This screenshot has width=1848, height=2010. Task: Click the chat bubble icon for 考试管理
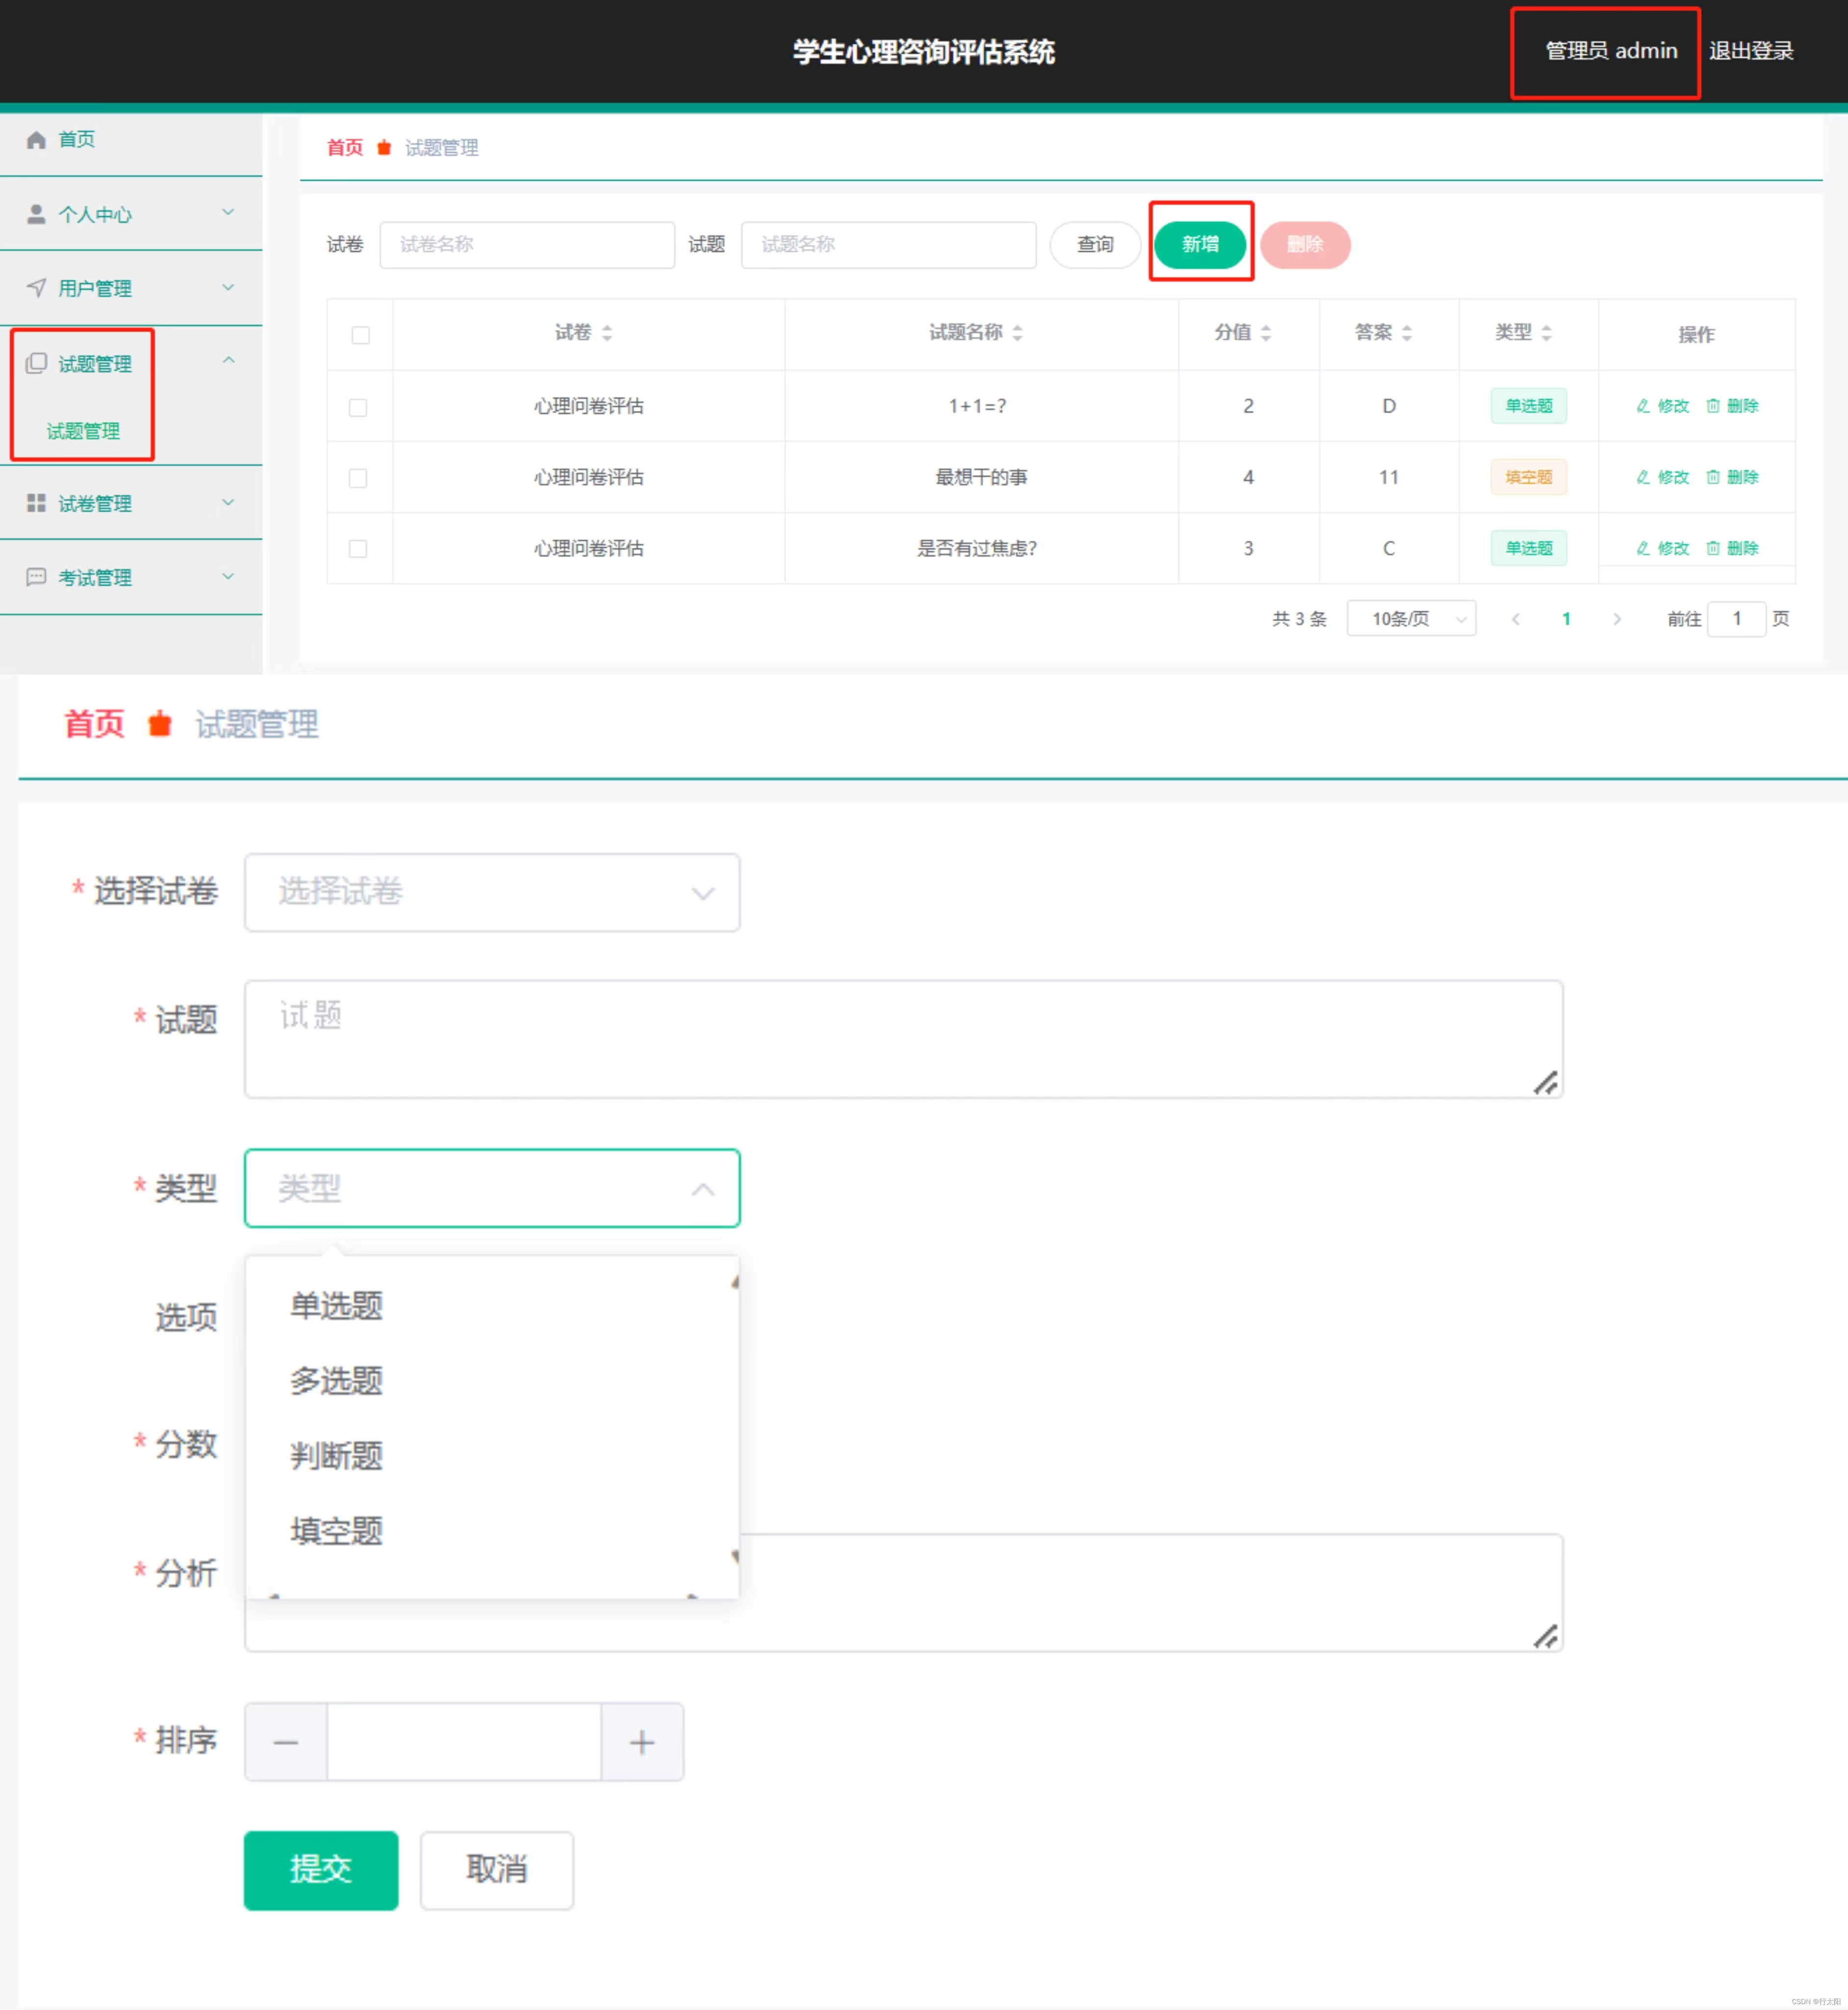(36, 577)
